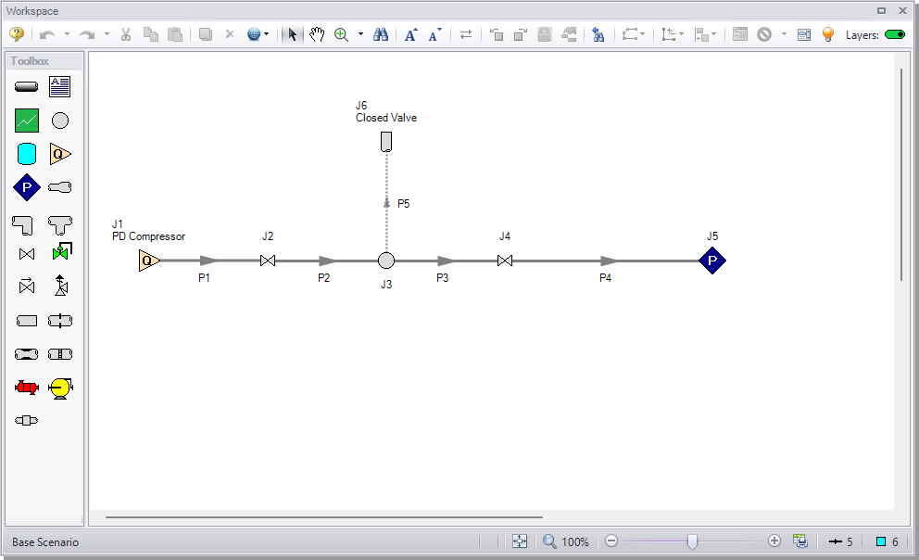Open the Zoom tool dropdown arrow
Image resolution: width=919 pixels, height=560 pixels.
360,34
